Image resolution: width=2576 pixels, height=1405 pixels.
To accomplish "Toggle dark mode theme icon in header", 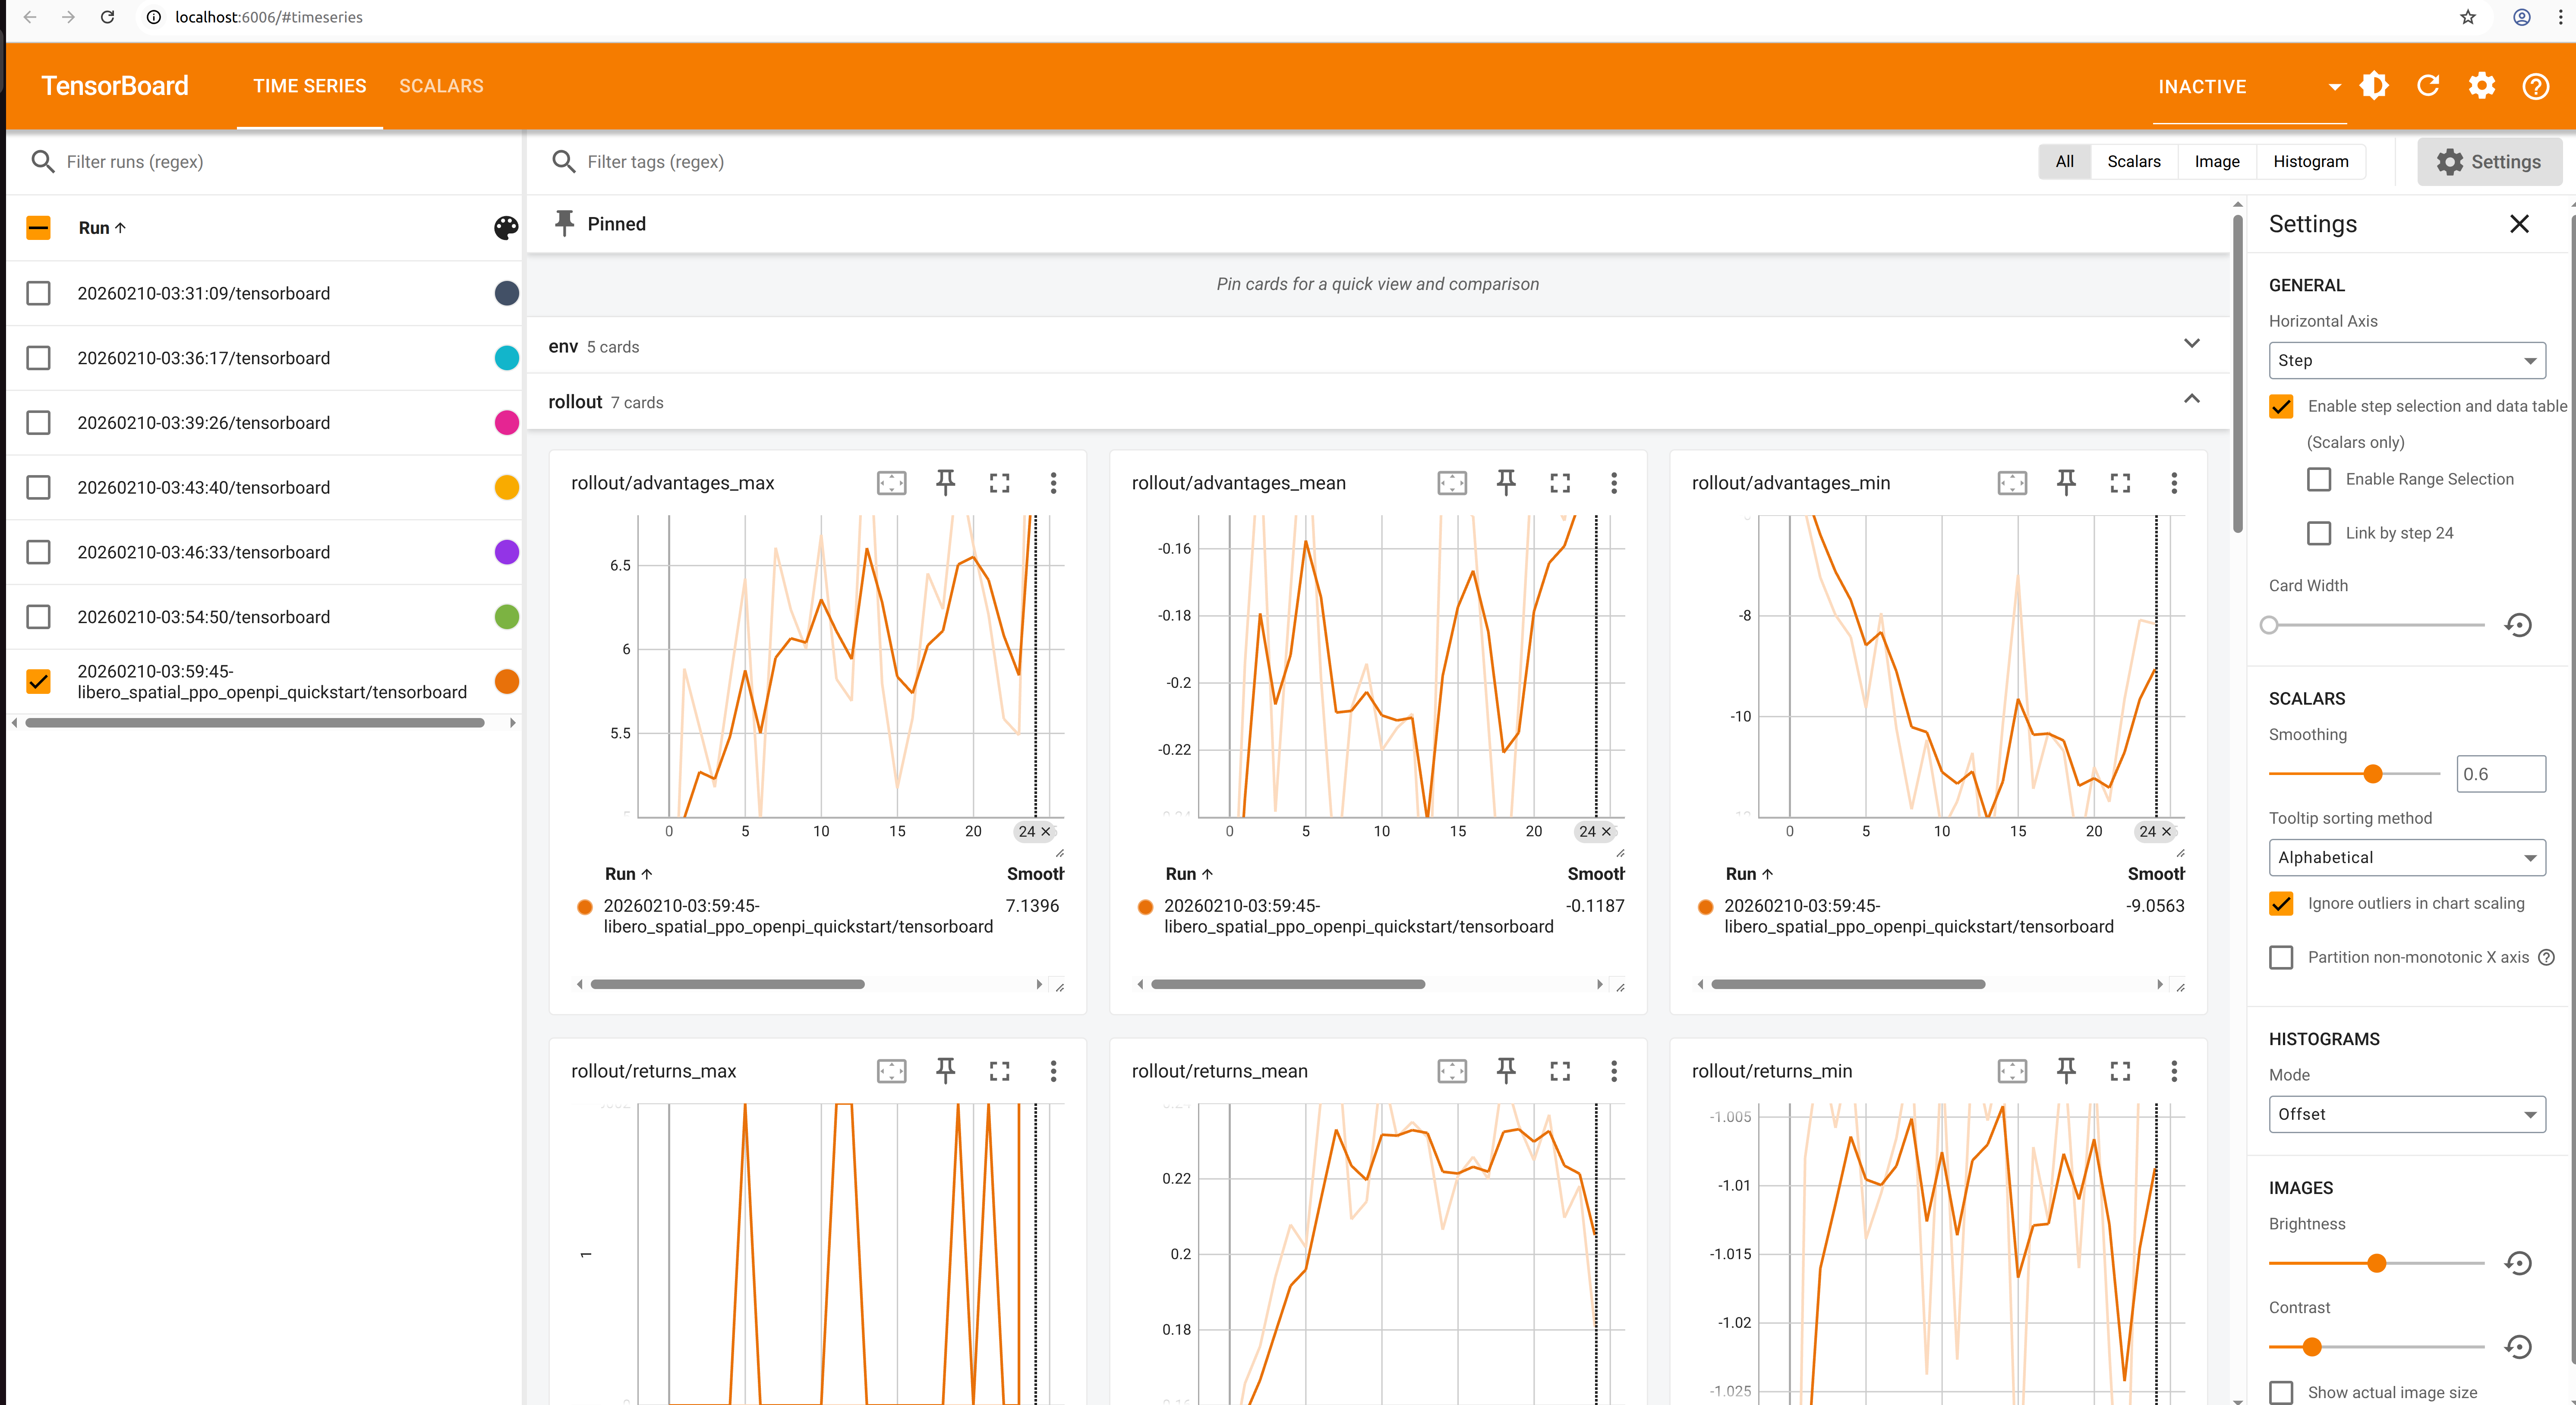I will [x=2374, y=86].
